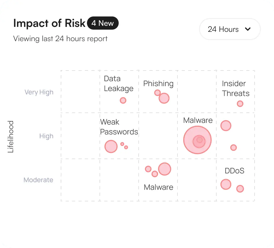Click the bubble below Insider Threats in High row
The image size is (274, 248).
(x=226, y=125)
